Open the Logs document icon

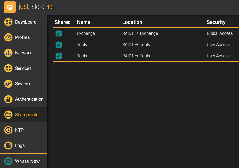tap(8, 145)
